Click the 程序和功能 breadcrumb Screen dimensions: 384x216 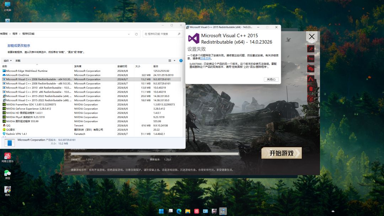pyautogui.click(x=28, y=34)
